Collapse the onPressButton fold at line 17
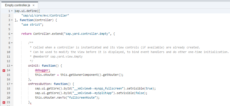 tap(12, 84)
